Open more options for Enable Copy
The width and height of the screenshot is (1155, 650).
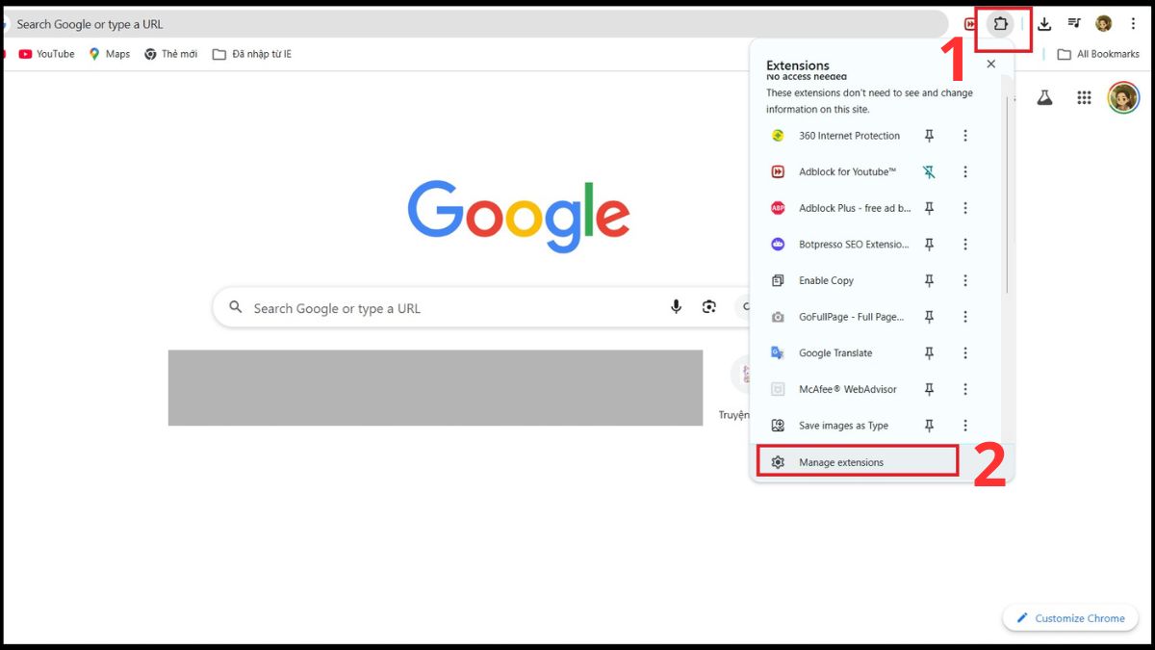coord(965,281)
